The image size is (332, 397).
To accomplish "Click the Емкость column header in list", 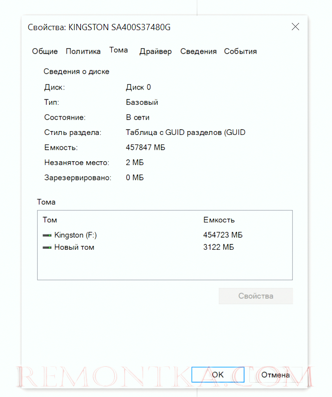I will pos(219,220).
